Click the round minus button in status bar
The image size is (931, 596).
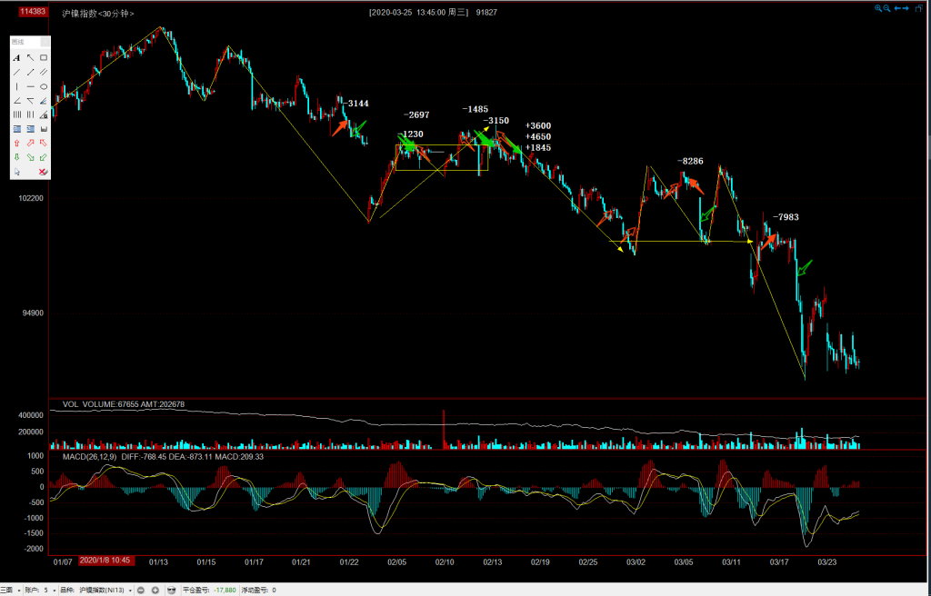pos(142,590)
